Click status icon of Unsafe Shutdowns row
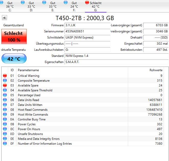Image resolution: width=169 pixels, height=161 pixels. (5, 134)
